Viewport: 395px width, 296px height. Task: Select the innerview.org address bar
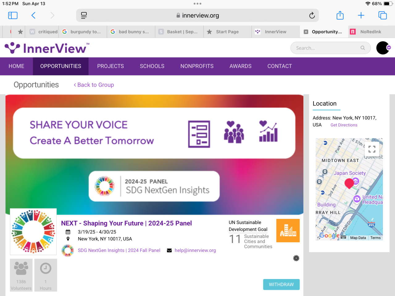coord(197,15)
